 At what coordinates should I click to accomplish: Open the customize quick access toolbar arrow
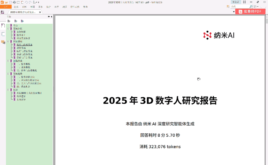(x=38, y=2)
